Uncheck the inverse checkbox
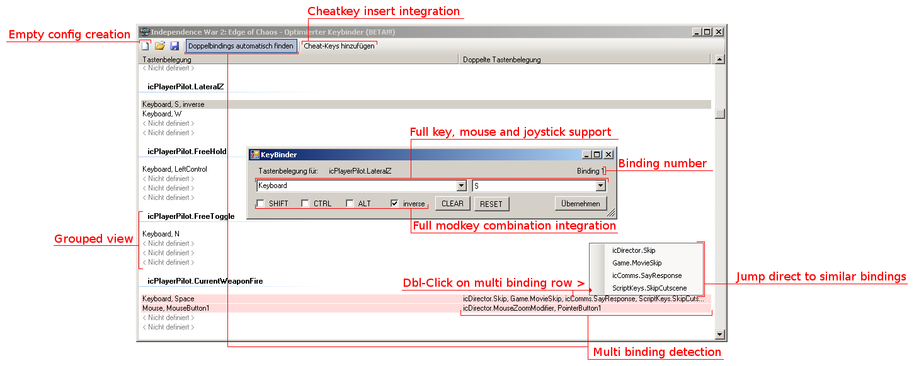 [394, 204]
